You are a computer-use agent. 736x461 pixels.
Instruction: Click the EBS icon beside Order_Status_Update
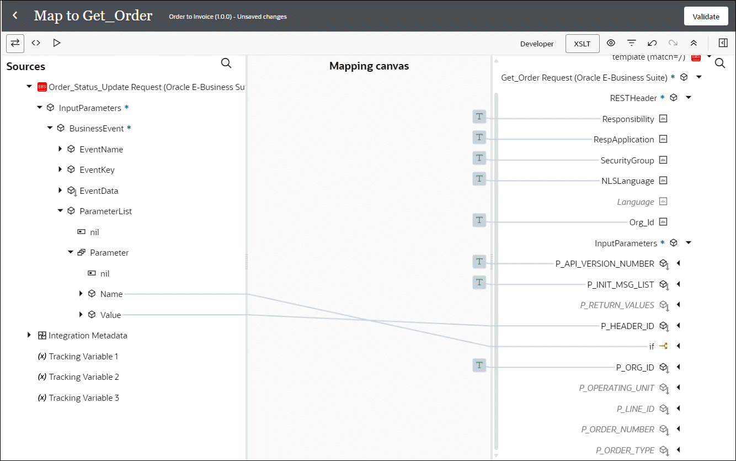point(42,87)
